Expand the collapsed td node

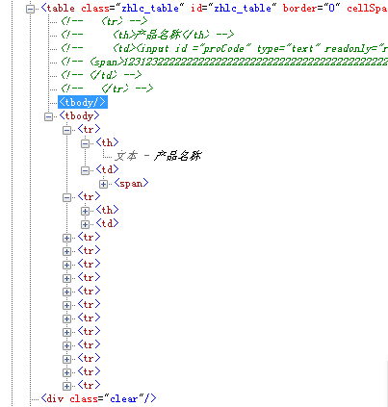(x=85, y=224)
